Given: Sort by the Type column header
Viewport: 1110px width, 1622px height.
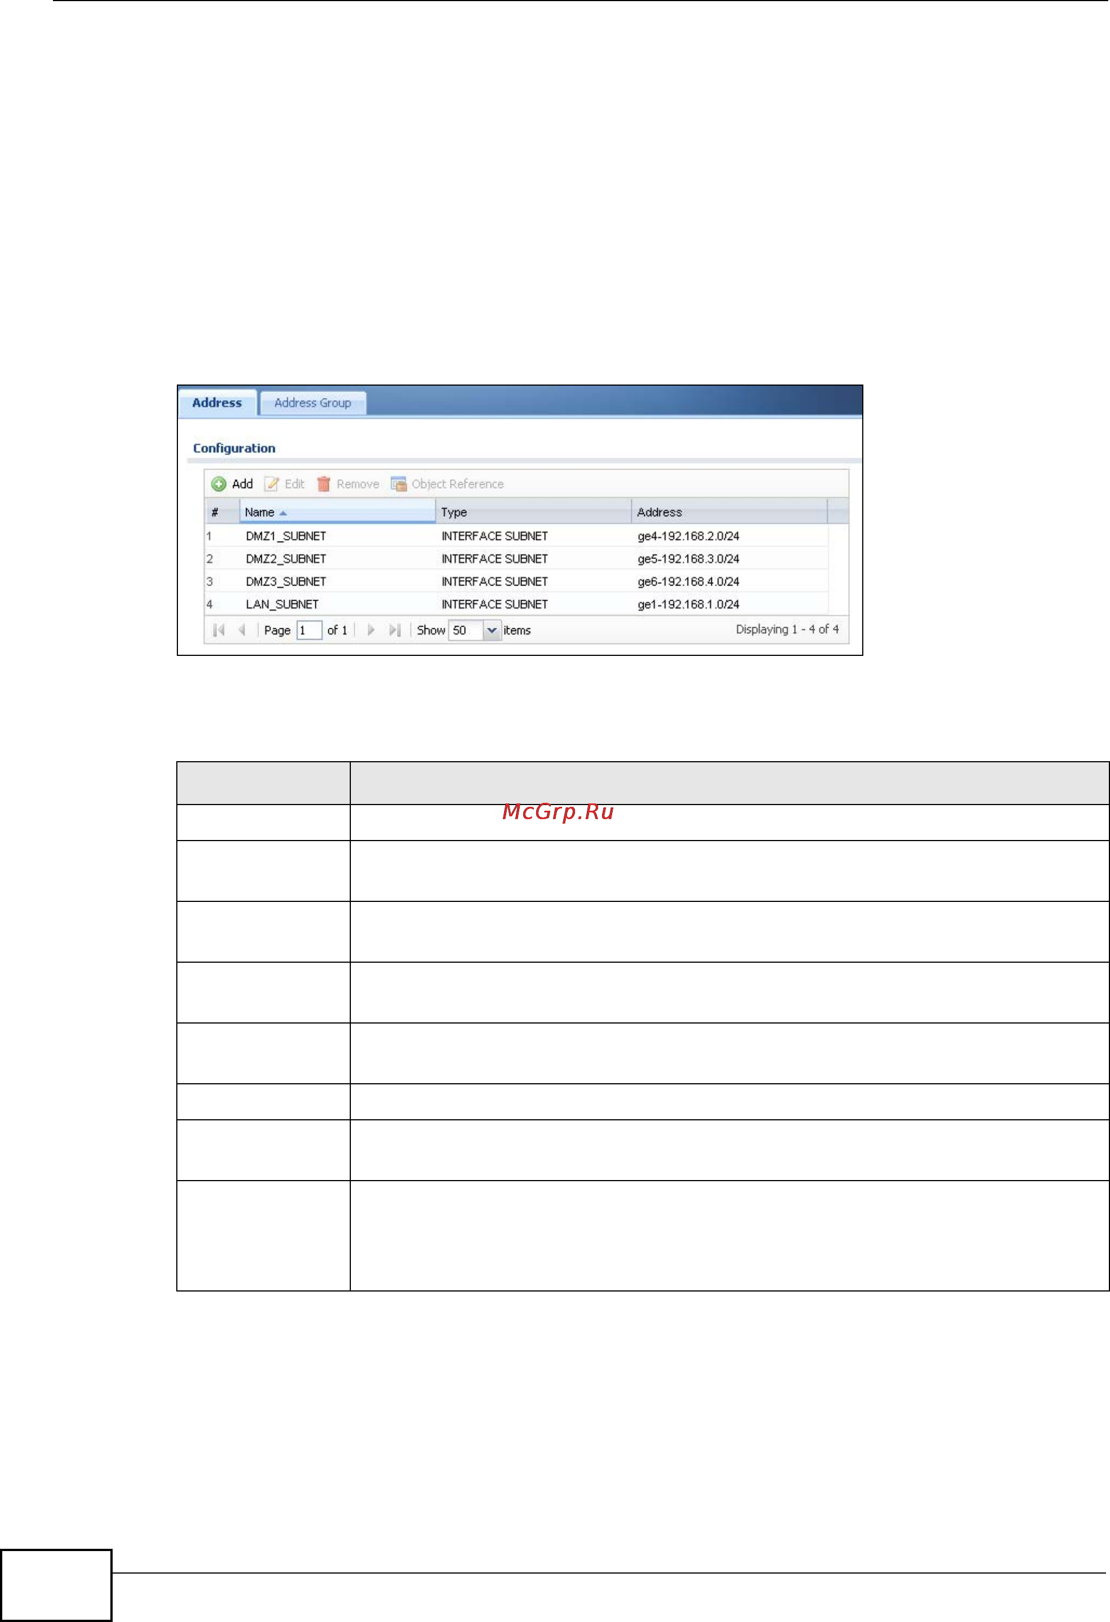Looking at the screenshot, I should coord(533,512).
